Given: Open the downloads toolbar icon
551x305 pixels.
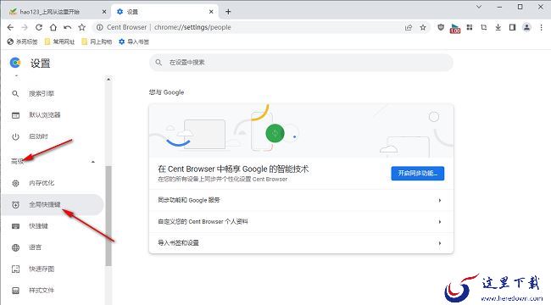Looking at the screenshot, I should [498, 27].
